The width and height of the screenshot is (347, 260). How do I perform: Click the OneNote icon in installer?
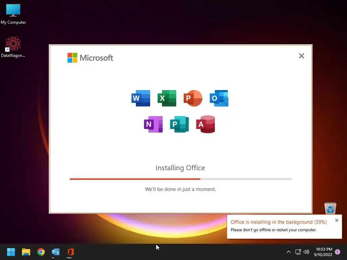tap(154, 124)
